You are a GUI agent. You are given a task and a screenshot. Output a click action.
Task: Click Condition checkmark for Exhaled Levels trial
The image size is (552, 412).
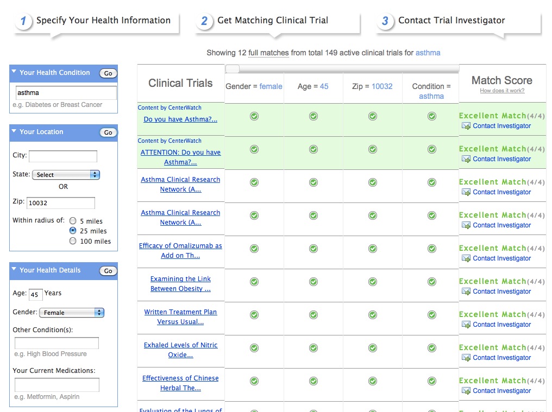(x=431, y=348)
